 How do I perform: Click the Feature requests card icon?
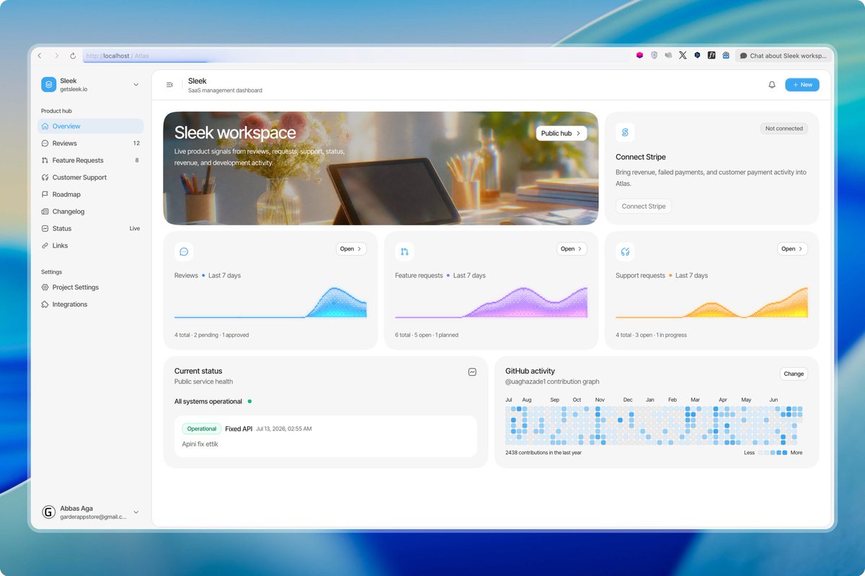404,251
